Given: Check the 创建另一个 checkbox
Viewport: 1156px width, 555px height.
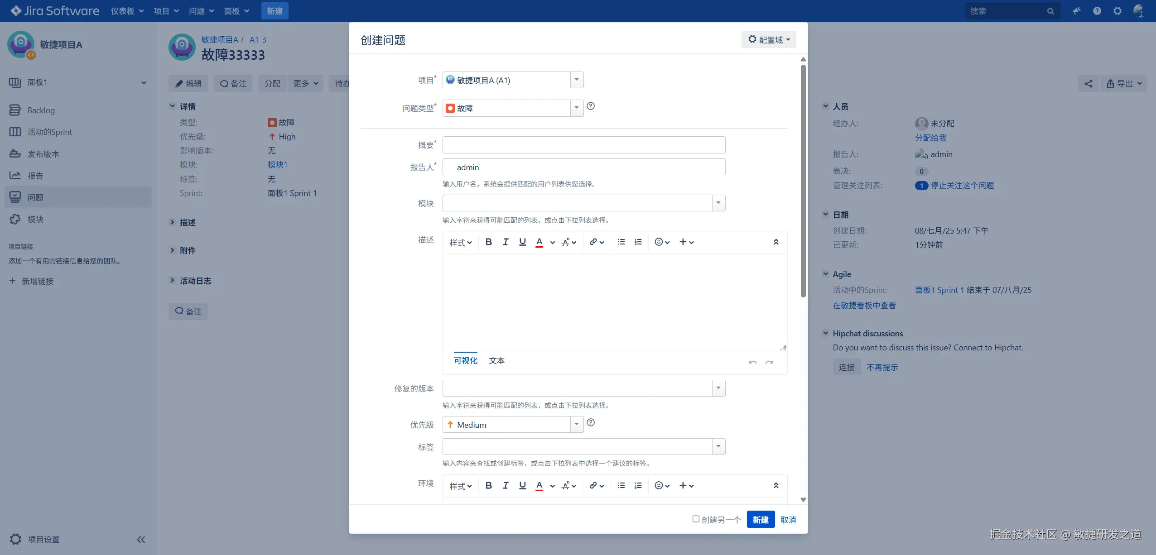Looking at the screenshot, I should pos(696,519).
